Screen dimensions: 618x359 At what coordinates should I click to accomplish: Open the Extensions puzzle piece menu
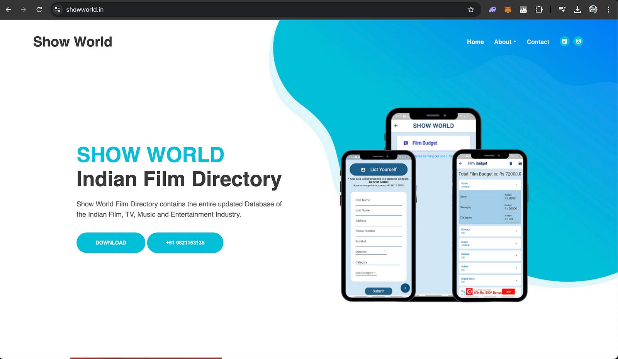(x=539, y=10)
